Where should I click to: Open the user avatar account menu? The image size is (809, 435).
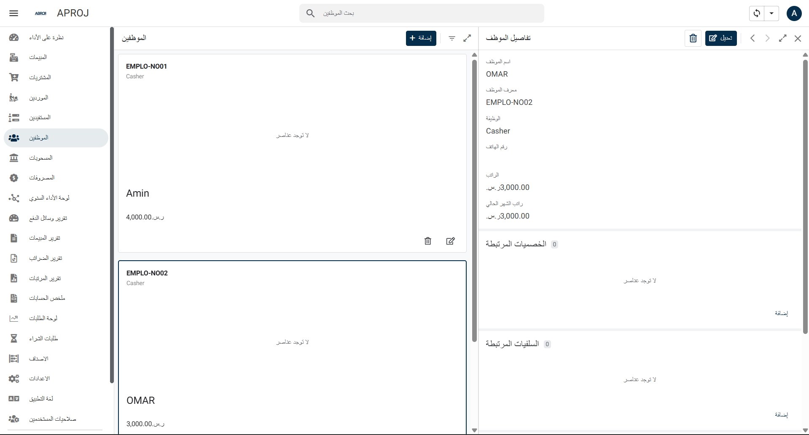pyautogui.click(x=794, y=13)
